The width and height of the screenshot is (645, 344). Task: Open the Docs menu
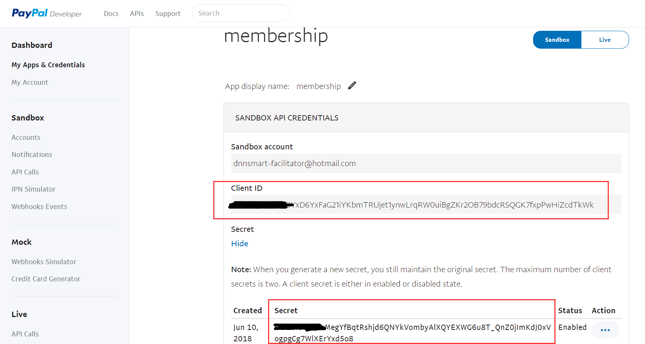click(x=111, y=13)
